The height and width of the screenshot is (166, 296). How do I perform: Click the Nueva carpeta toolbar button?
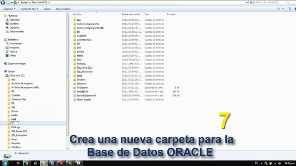coord(63,9)
